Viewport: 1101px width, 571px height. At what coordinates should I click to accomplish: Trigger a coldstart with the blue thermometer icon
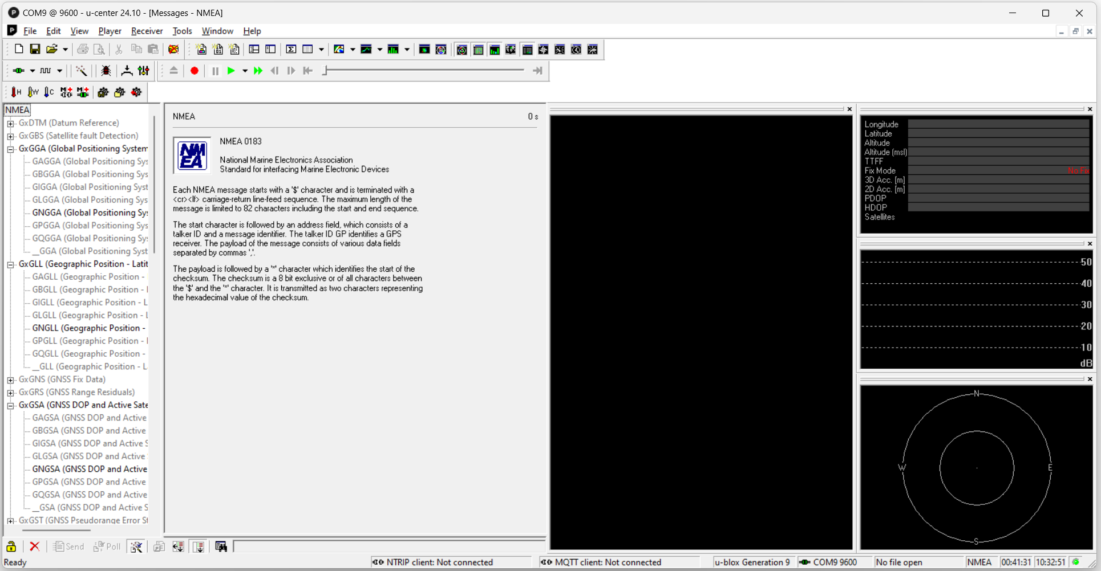click(48, 92)
